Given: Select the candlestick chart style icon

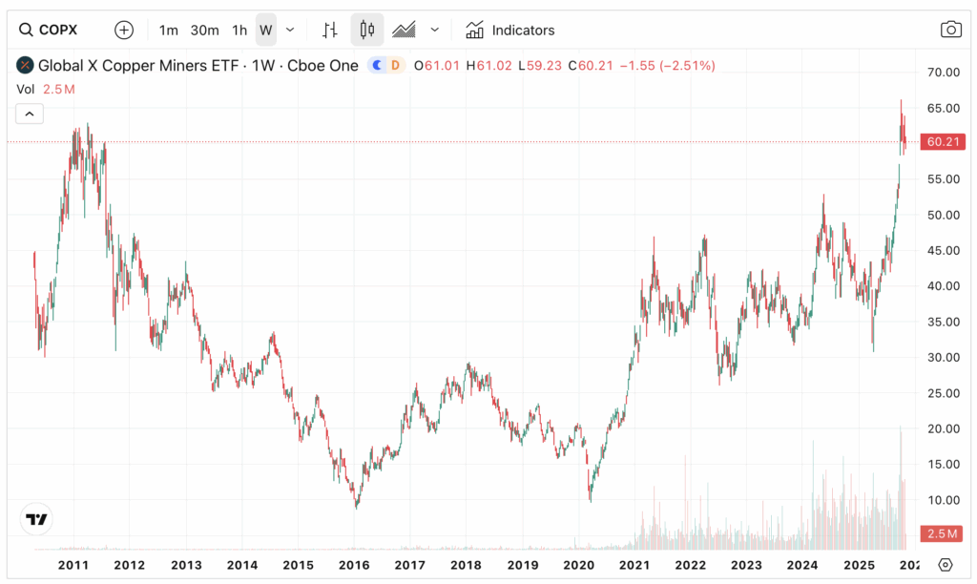Looking at the screenshot, I should pyautogui.click(x=367, y=30).
